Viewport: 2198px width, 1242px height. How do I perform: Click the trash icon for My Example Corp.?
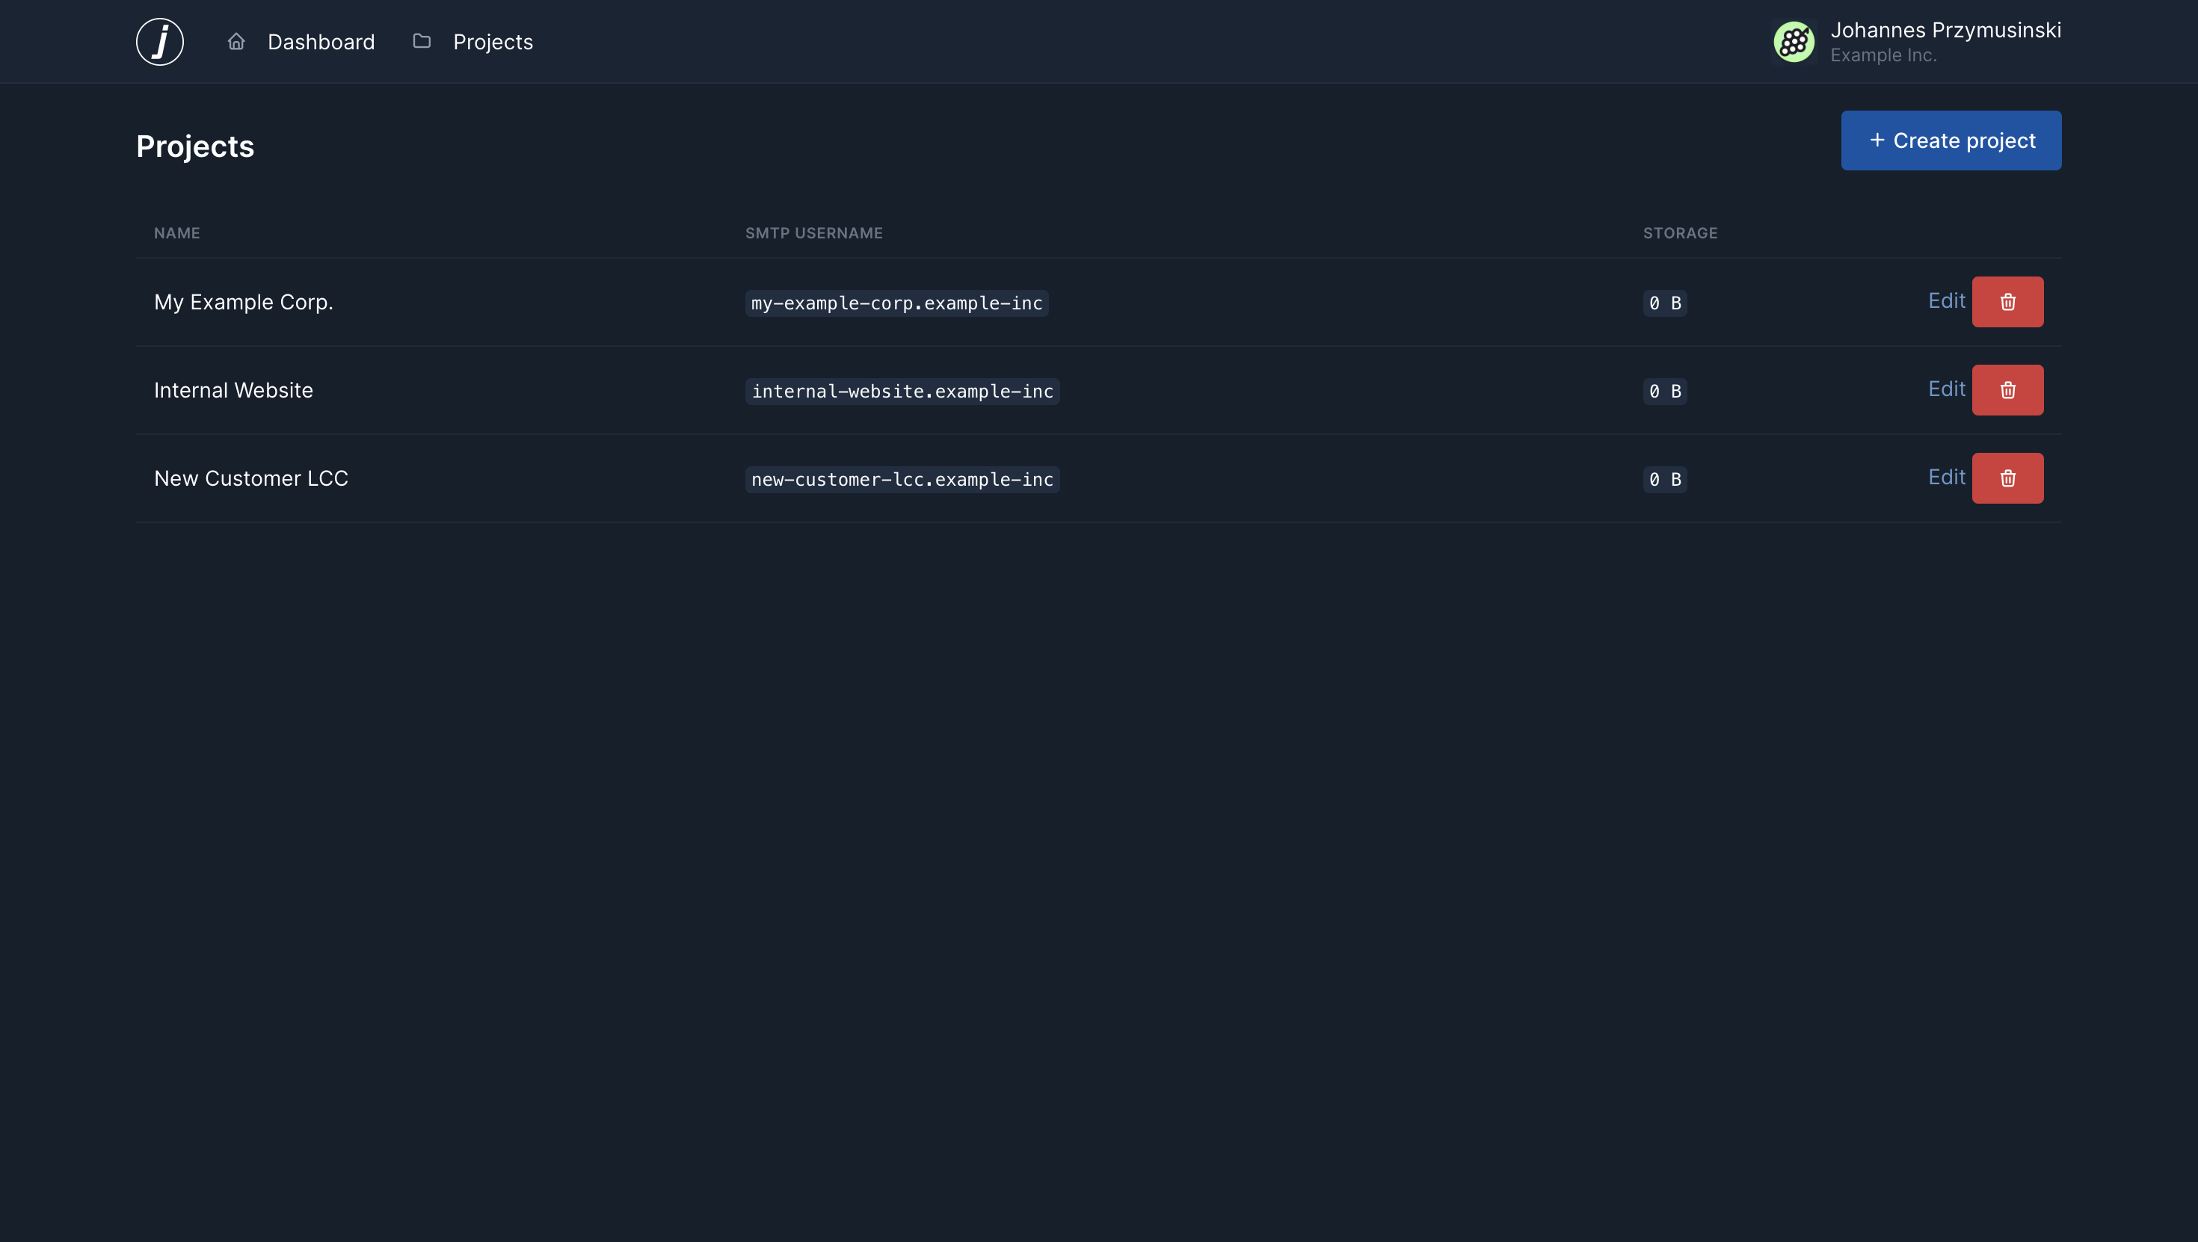2007,301
